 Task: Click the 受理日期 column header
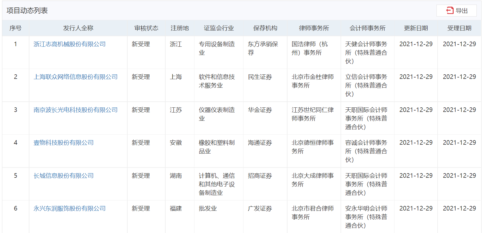click(459, 28)
